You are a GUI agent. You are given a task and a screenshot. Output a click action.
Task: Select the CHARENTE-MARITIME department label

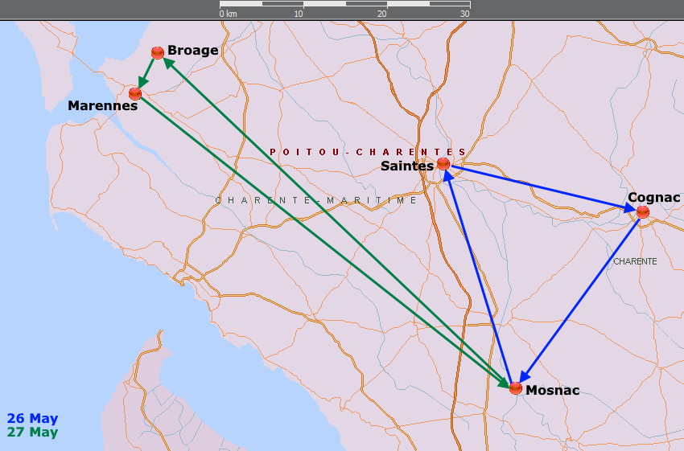[x=316, y=200]
